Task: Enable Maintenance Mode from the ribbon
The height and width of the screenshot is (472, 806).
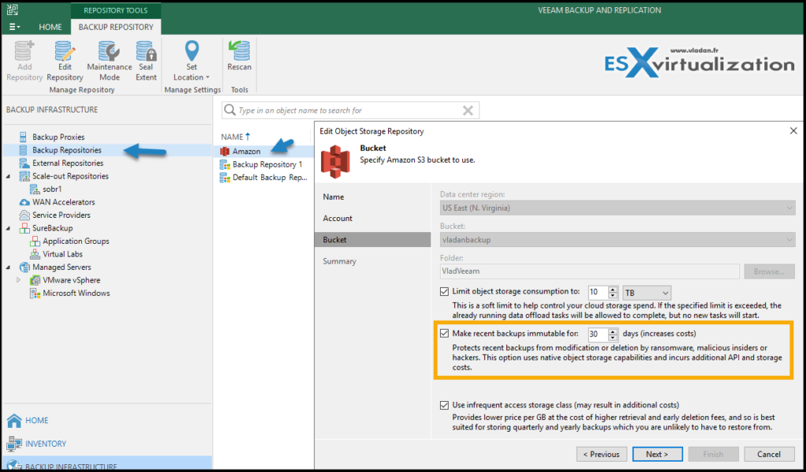Action: click(x=109, y=61)
